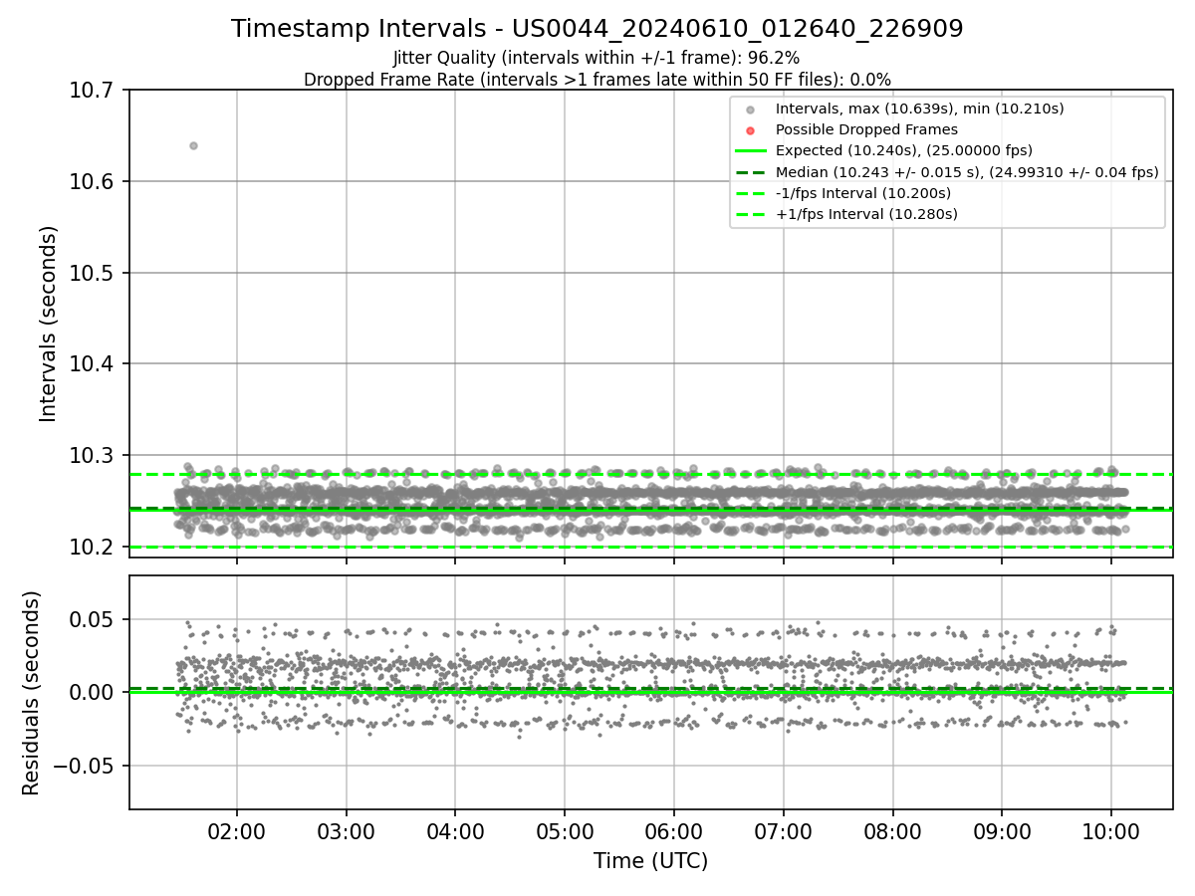Click the dark green dashed sample beside 'Median' in legend

[x=751, y=172]
